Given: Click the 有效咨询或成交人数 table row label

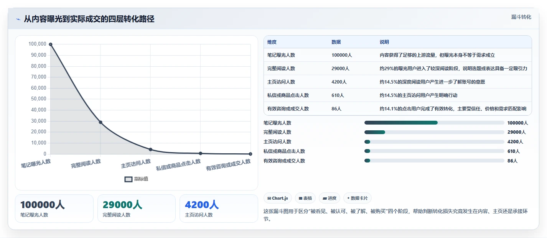Looking at the screenshot, I should (288, 109).
